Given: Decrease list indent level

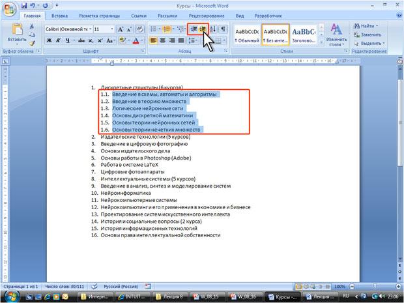Looking at the screenshot, I should (194, 29).
